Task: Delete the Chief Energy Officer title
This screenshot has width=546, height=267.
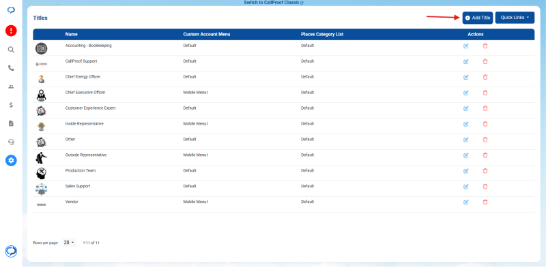Action: pos(485,77)
